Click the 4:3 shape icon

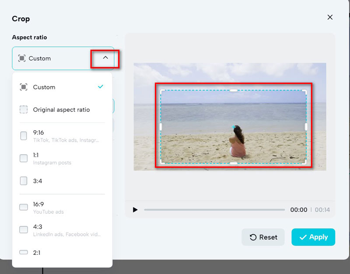[x=24, y=229]
